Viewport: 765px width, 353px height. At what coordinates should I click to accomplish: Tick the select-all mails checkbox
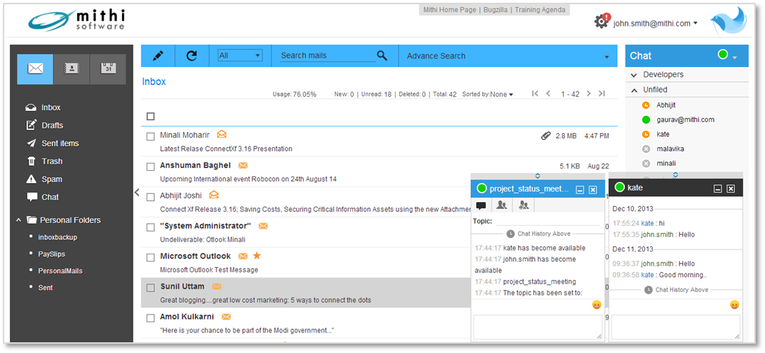click(151, 116)
